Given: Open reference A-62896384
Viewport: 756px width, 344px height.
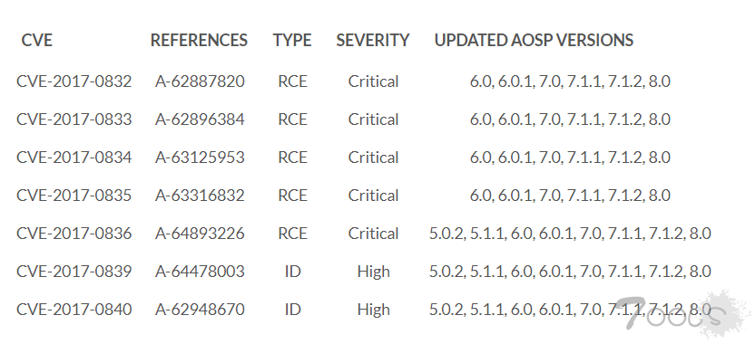Looking at the screenshot, I should [200, 119].
